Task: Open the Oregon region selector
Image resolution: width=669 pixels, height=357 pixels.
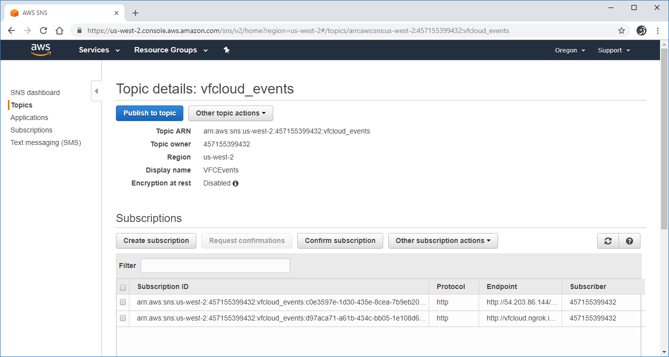Action: click(x=570, y=50)
